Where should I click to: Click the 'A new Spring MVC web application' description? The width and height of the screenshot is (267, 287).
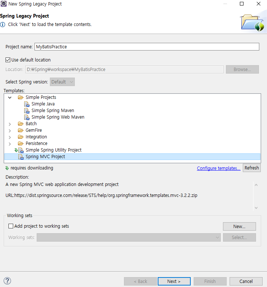[62, 184]
